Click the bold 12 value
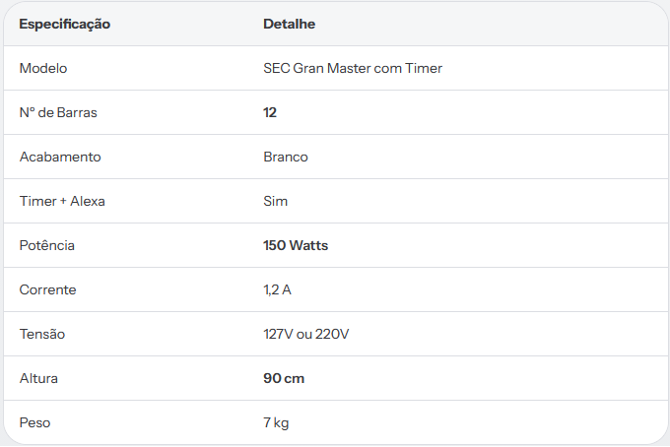Screen dimensions: 670x447 tap(270, 112)
